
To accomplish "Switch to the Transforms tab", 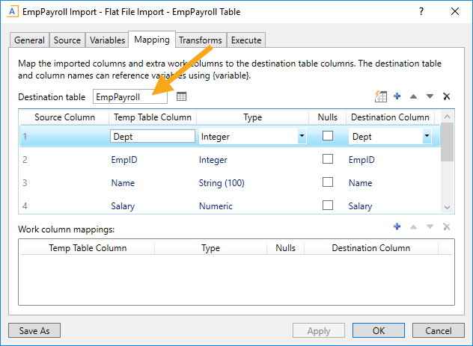I will 200,40.
